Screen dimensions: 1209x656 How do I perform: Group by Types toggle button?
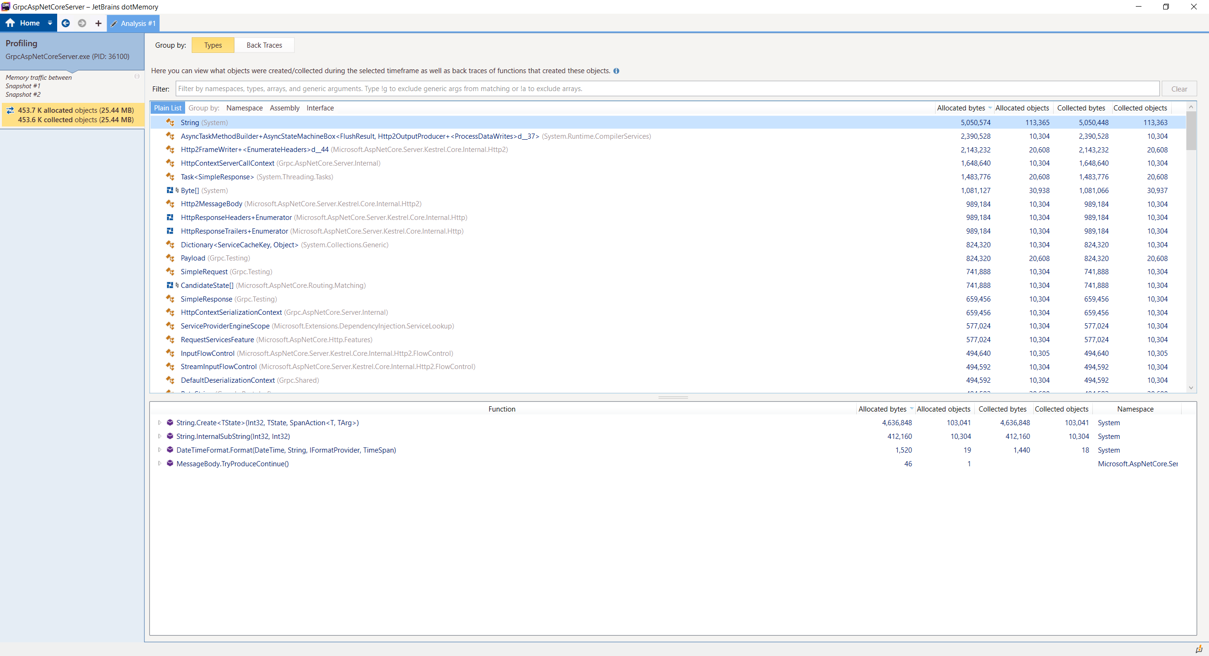(213, 45)
